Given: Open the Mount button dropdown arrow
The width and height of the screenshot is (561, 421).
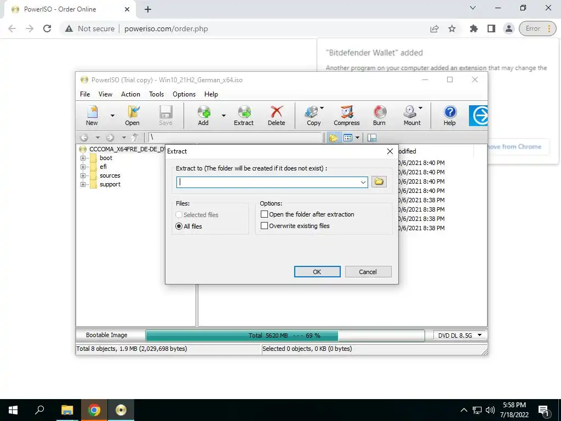Looking at the screenshot, I should 421,108.
